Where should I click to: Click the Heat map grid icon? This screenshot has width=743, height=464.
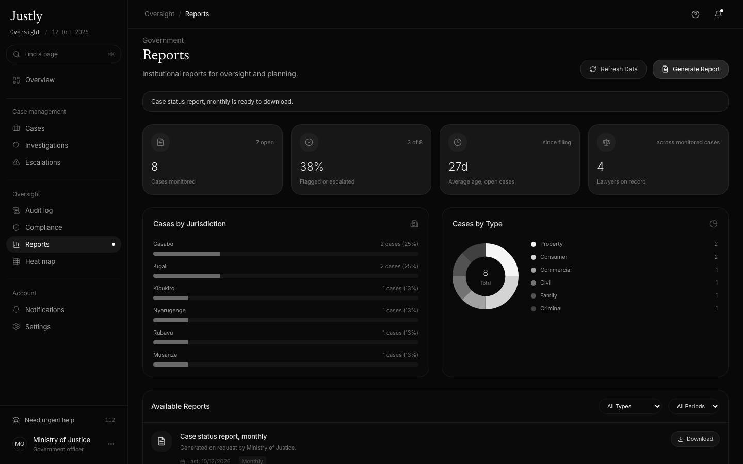pyautogui.click(x=16, y=261)
